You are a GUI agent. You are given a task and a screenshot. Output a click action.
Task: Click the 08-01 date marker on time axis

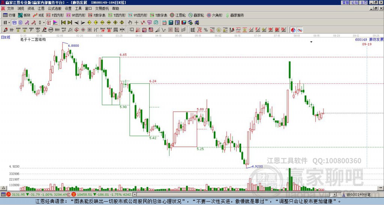click(297, 36)
